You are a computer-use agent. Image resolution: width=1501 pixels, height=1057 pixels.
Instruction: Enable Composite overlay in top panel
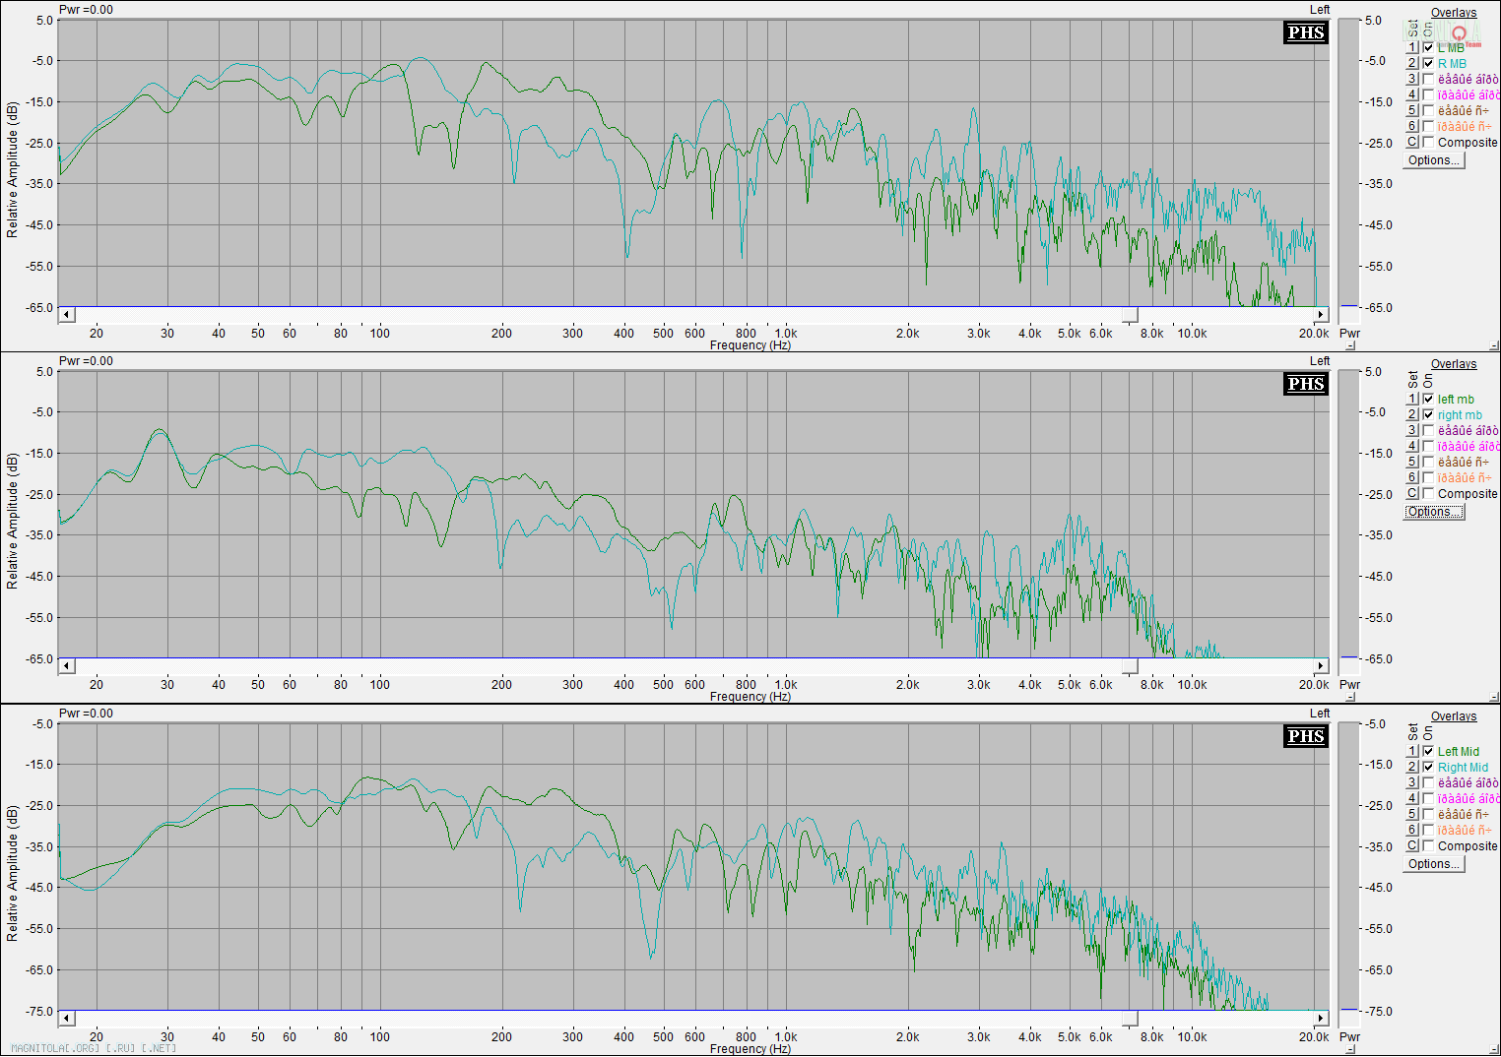pyautogui.click(x=1428, y=142)
